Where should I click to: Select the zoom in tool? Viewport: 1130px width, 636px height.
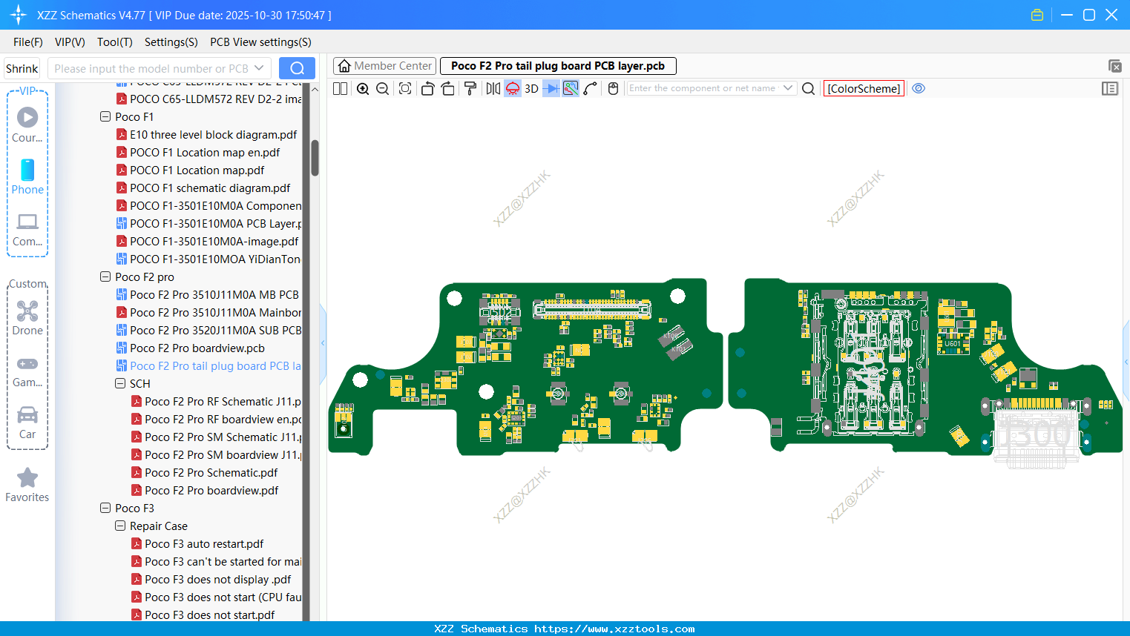click(363, 88)
